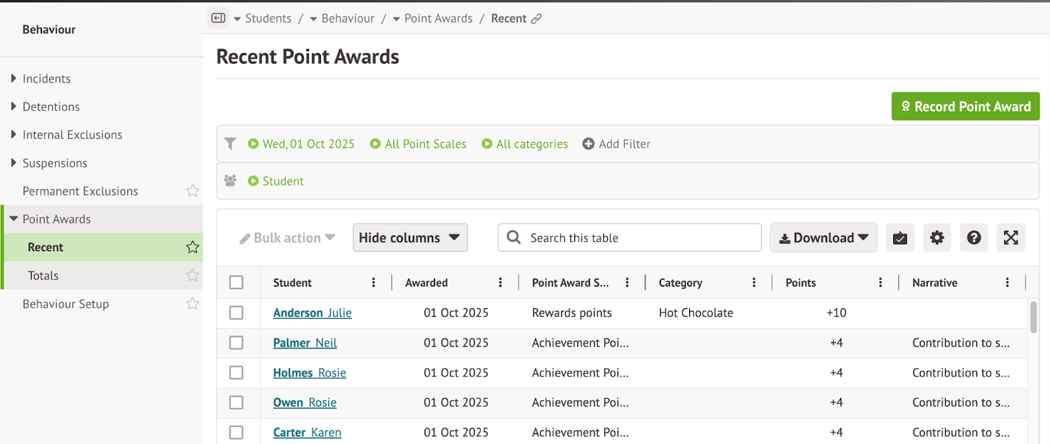
Task: Check the box for Holmes Rosie
Action: pos(236,373)
